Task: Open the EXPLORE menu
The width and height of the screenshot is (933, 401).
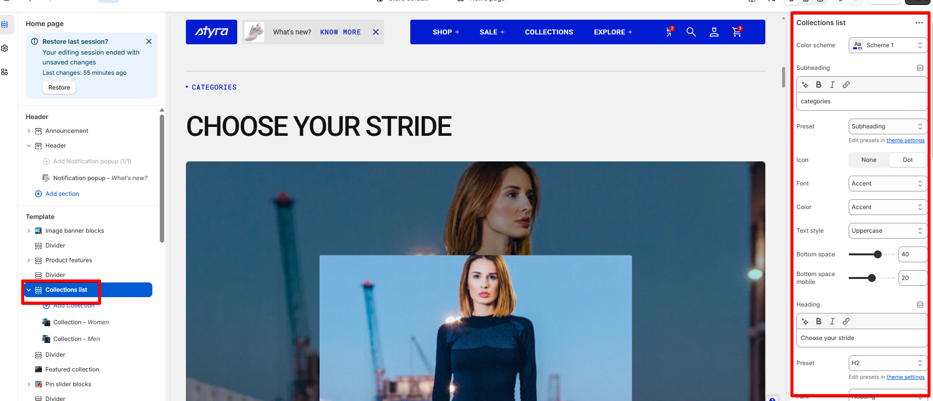Action: pyautogui.click(x=613, y=32)
